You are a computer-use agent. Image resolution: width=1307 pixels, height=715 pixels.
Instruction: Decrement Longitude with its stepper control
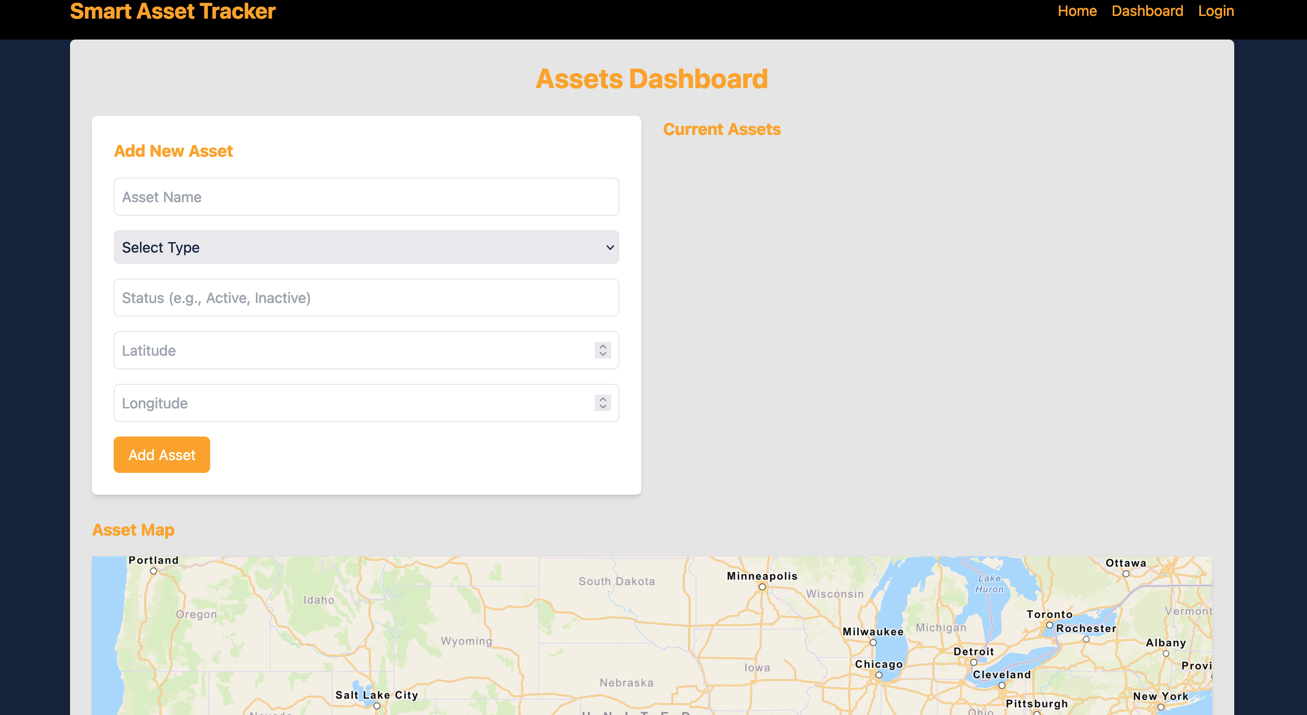pos(602,407)
